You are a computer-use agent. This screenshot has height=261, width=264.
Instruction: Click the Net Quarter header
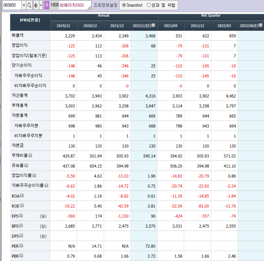pyautogui.click(x=211, y=15)
